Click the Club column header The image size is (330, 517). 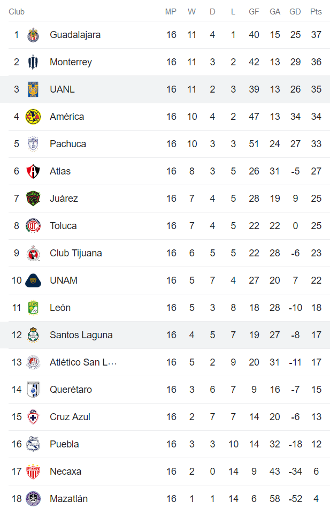coord(17,12)
